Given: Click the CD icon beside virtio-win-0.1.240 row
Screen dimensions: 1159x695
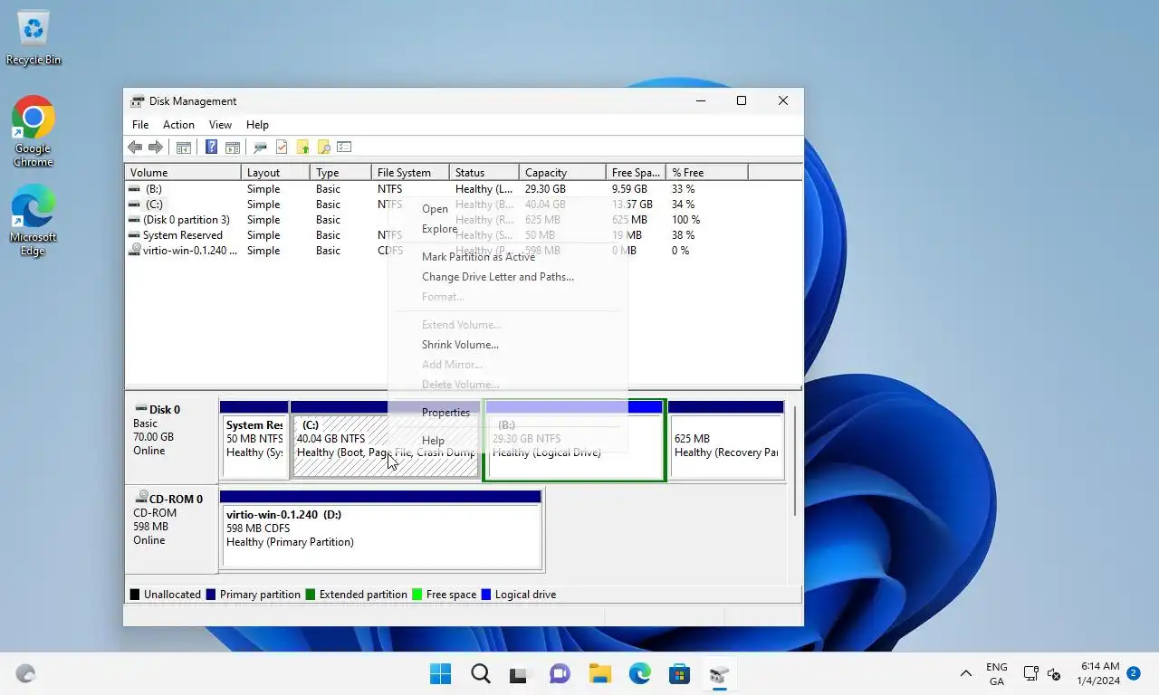Looking at the screenshot, I should 136,250.
